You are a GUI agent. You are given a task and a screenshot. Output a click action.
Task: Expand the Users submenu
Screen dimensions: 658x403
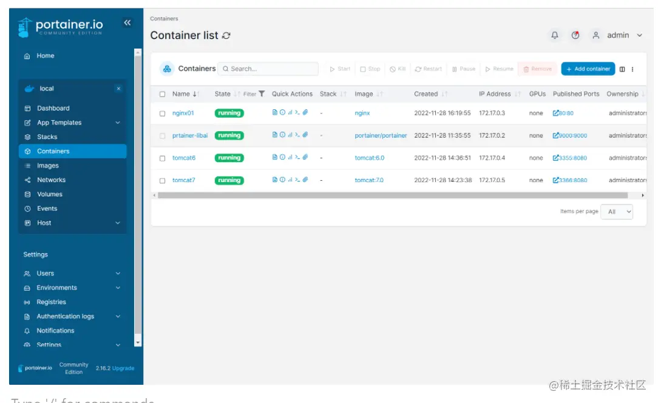(118, 273)
